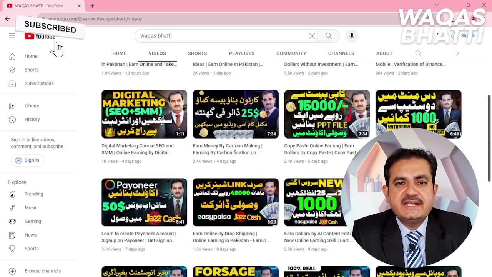Screen dimensions: 492x277
Task: Open Earn Online by Drop Shipping title
Action: [231, 237]
